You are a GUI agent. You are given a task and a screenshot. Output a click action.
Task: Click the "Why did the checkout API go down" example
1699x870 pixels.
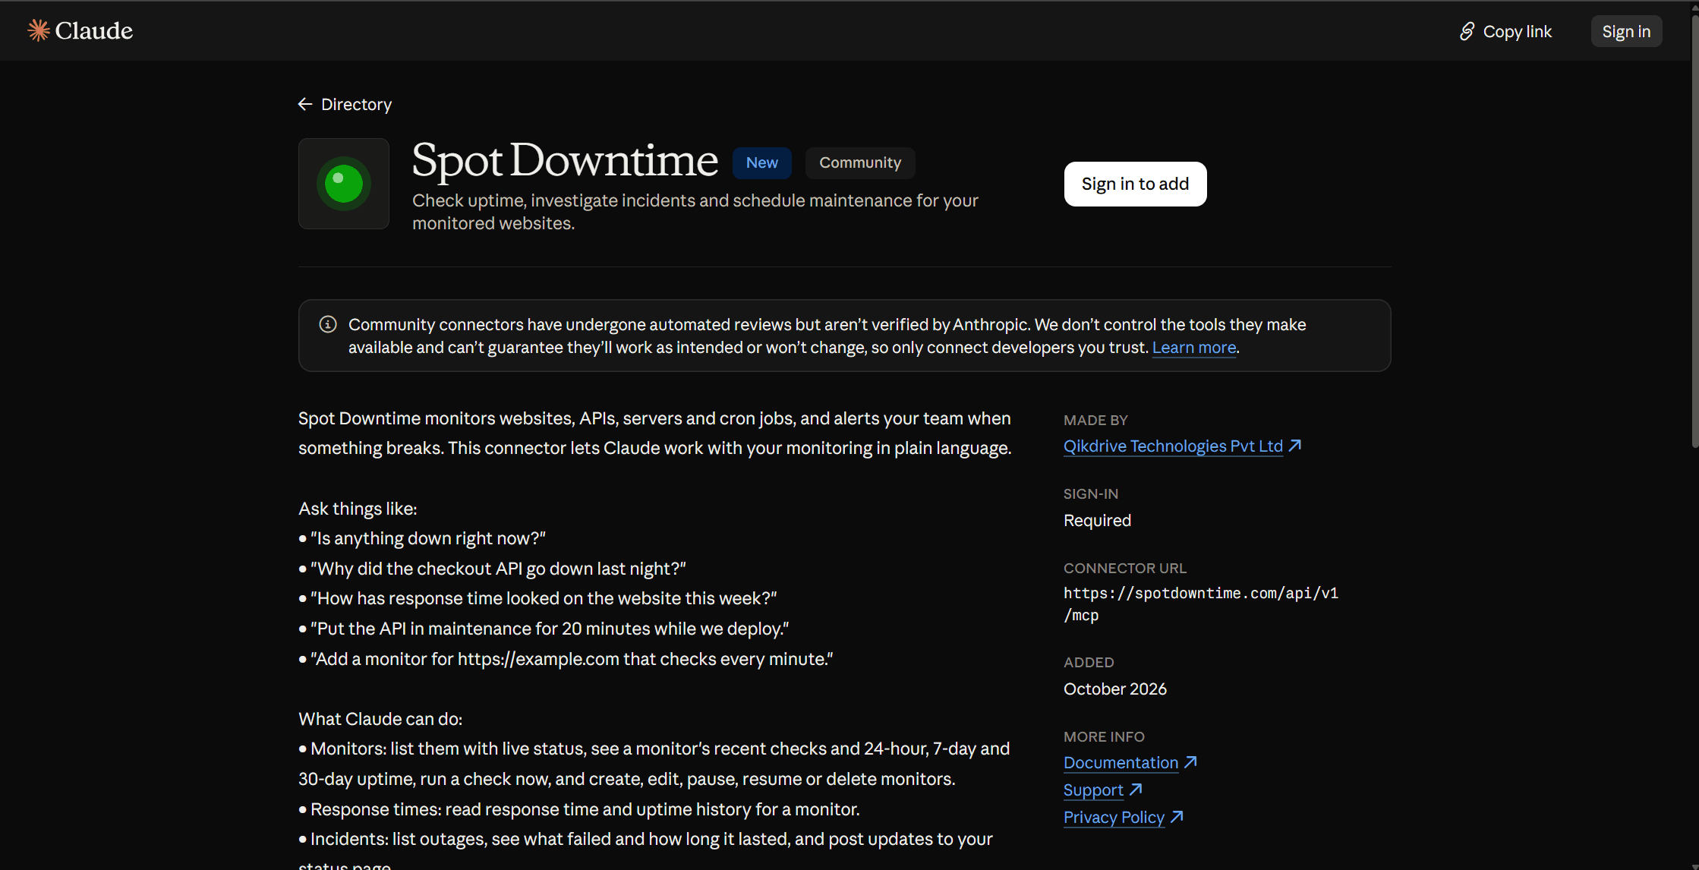498,569
